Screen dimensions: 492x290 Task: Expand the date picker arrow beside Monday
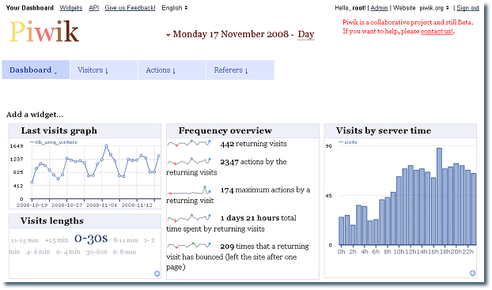pyautogui.click(x=168, y=35)
